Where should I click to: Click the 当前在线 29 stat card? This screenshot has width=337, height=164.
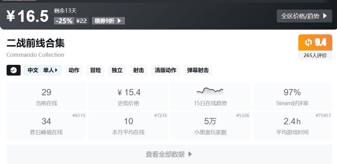click(x=46, y=97)
